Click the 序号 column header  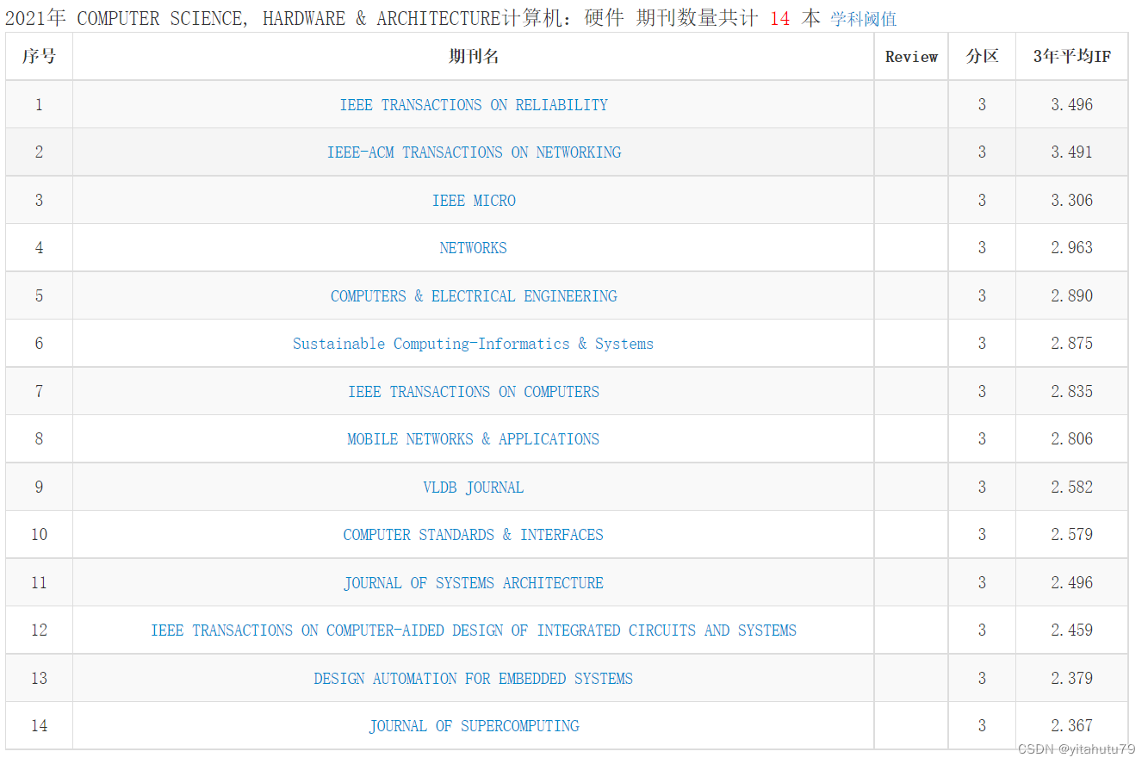(x=39, y=57)
